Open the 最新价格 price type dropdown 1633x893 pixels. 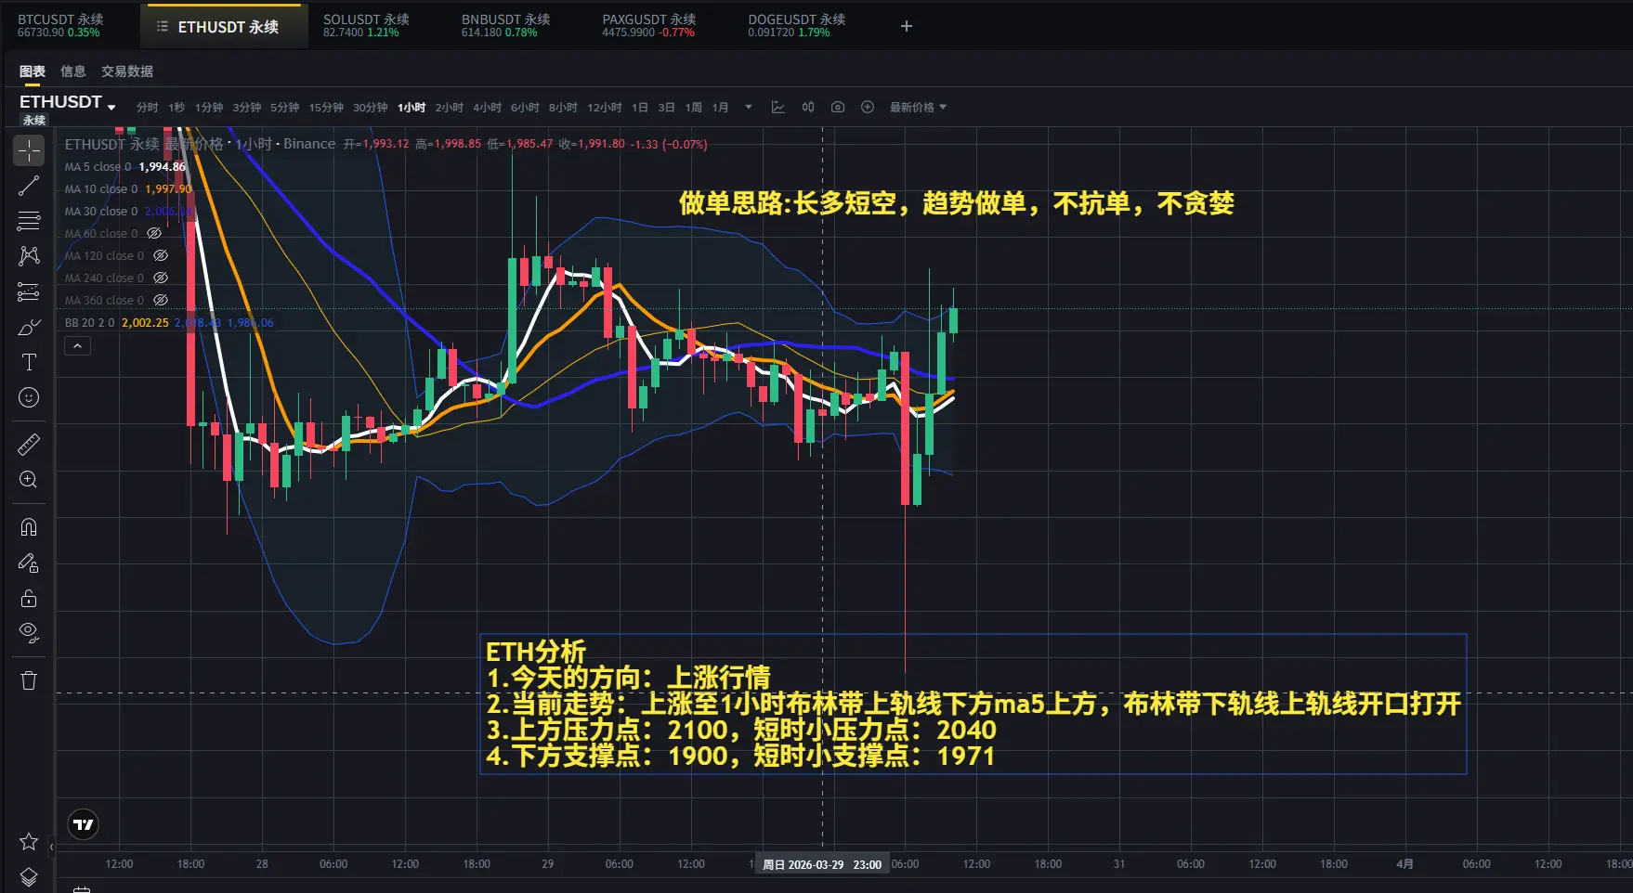pyautogui.click(x=918, y=108)
